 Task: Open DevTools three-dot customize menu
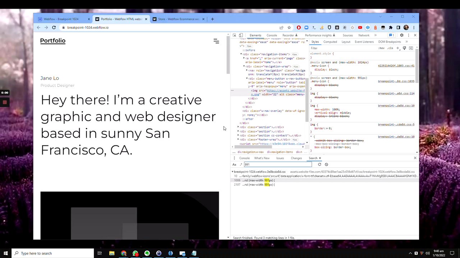pos(408,35)
